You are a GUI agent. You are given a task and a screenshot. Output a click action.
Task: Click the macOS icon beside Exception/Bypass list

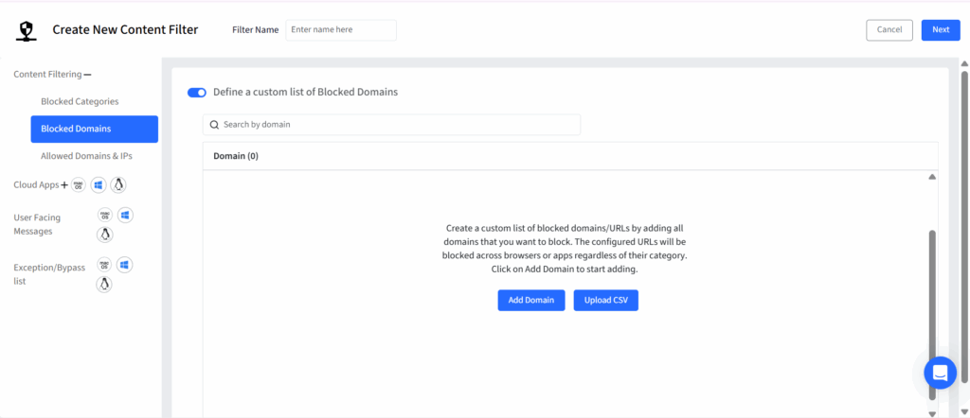[104, 265]
